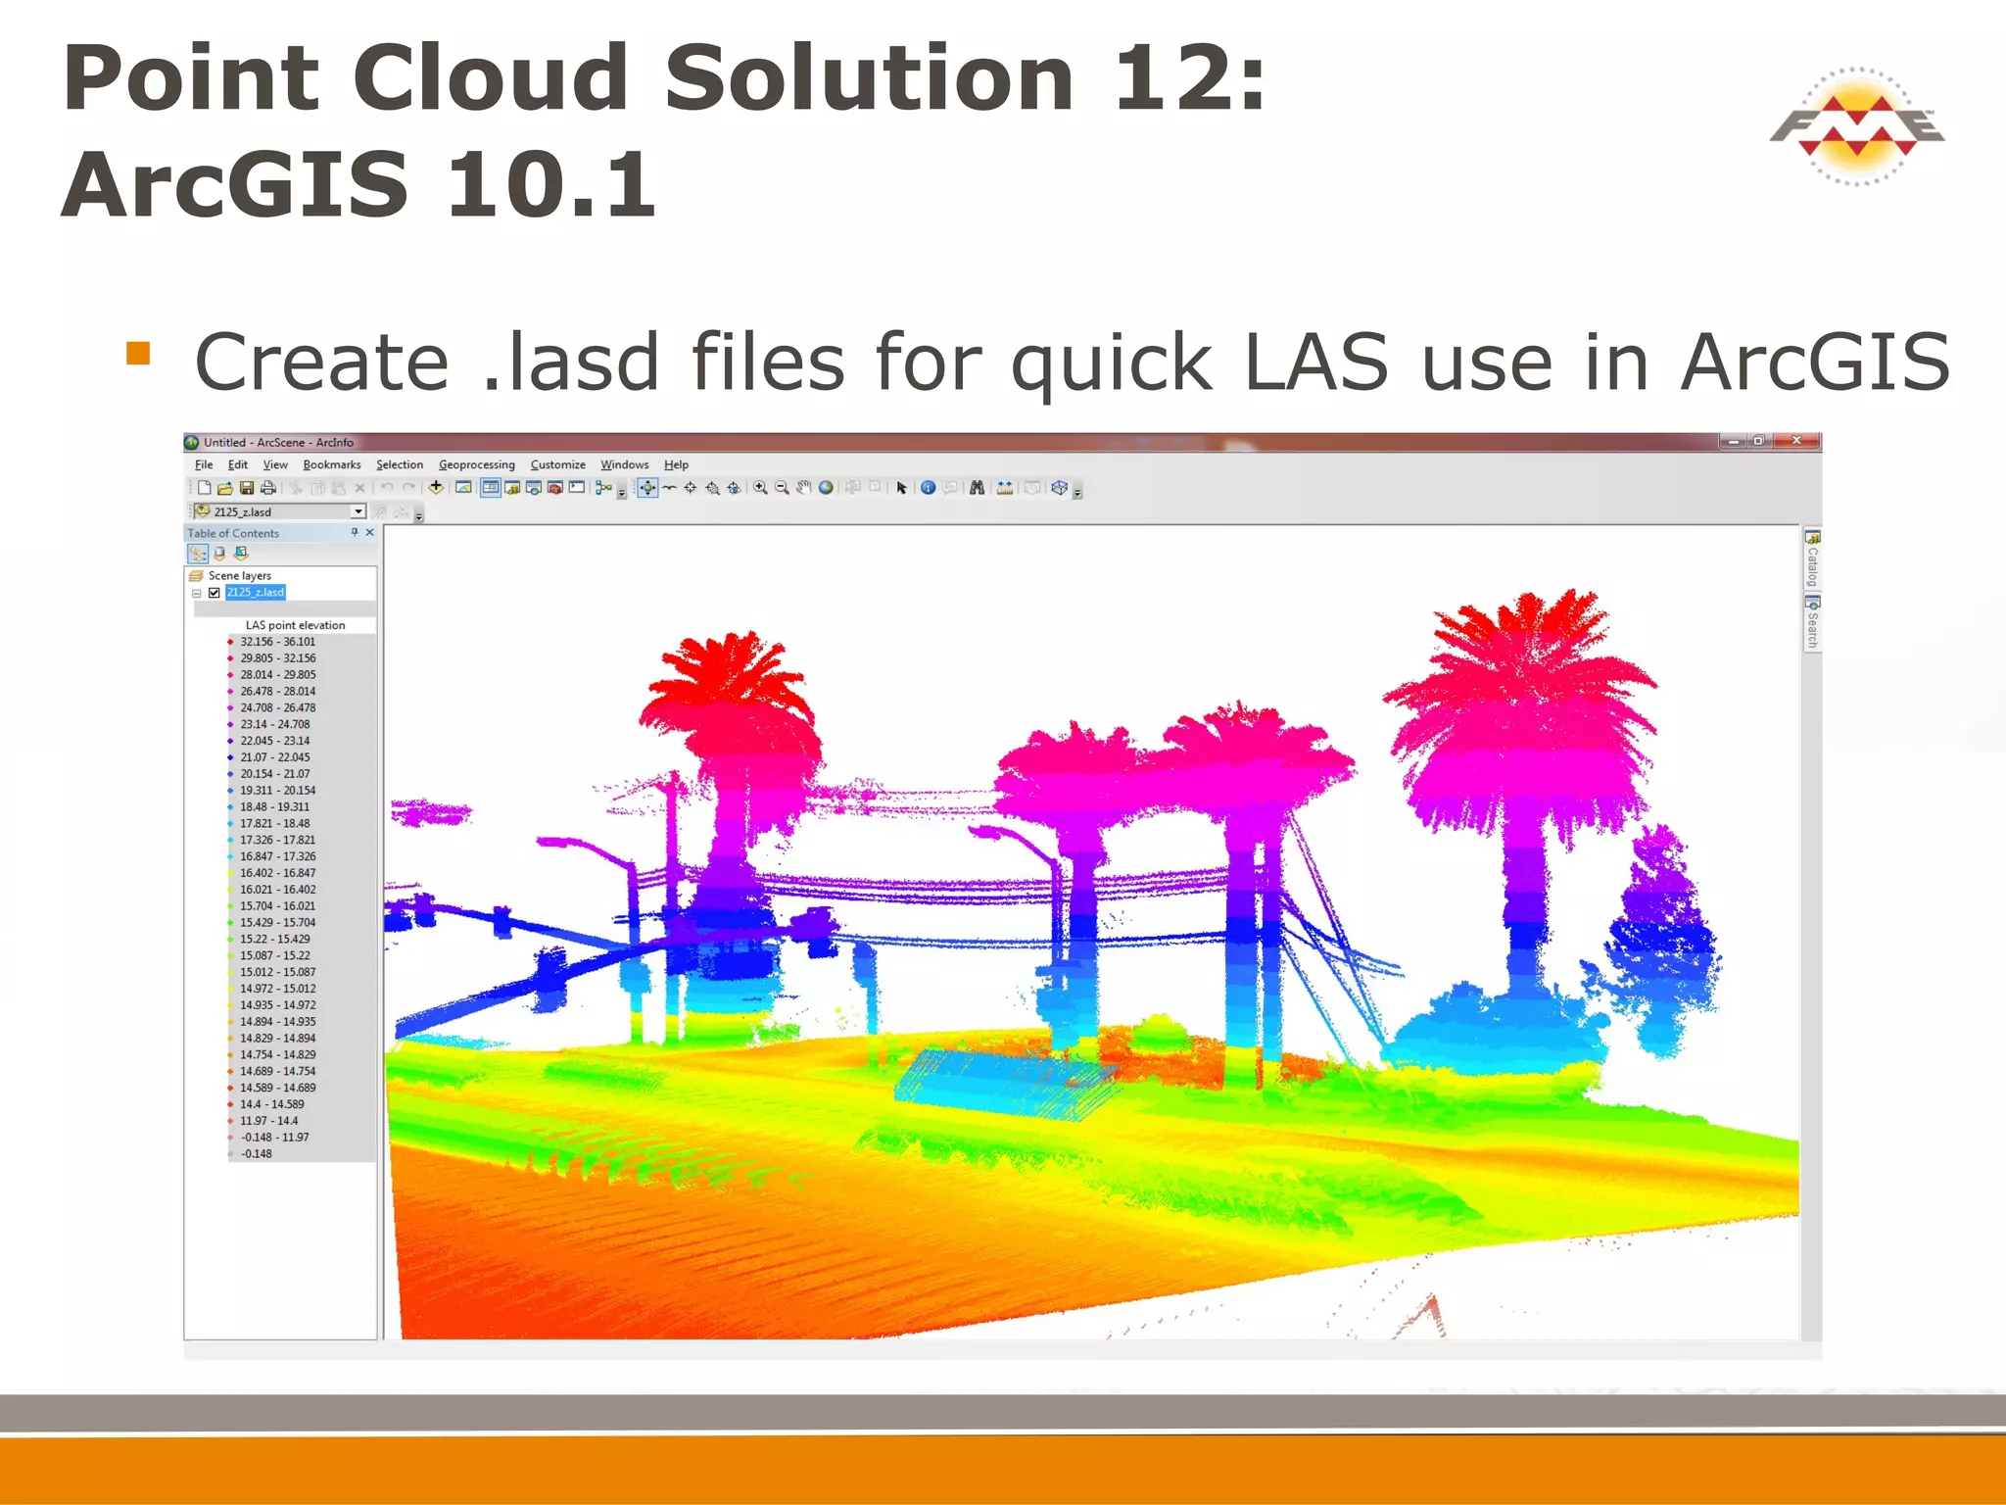Viewport: 2006px width, 1505px height.
Task: Select the Zoom to Target tool
Action: tap(712, 488)
